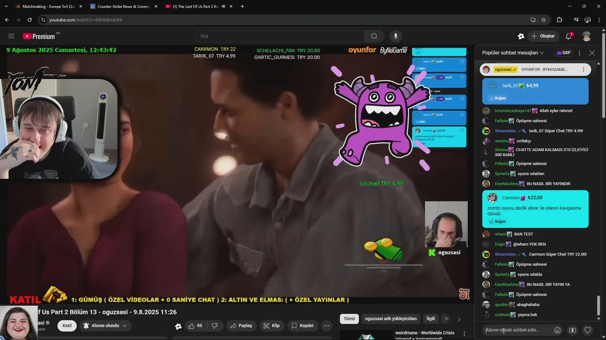
Task: Open the browser extensions puzzle icon
Action: pos(560,20)
